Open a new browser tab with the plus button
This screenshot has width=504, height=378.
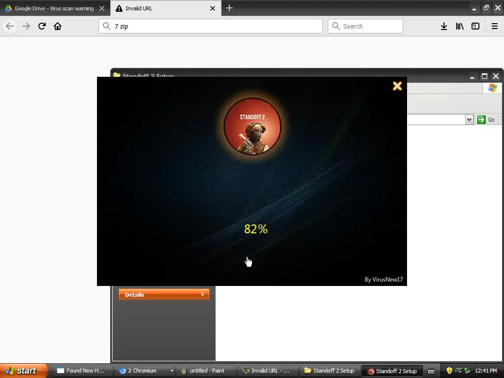[x=229, y=8]
